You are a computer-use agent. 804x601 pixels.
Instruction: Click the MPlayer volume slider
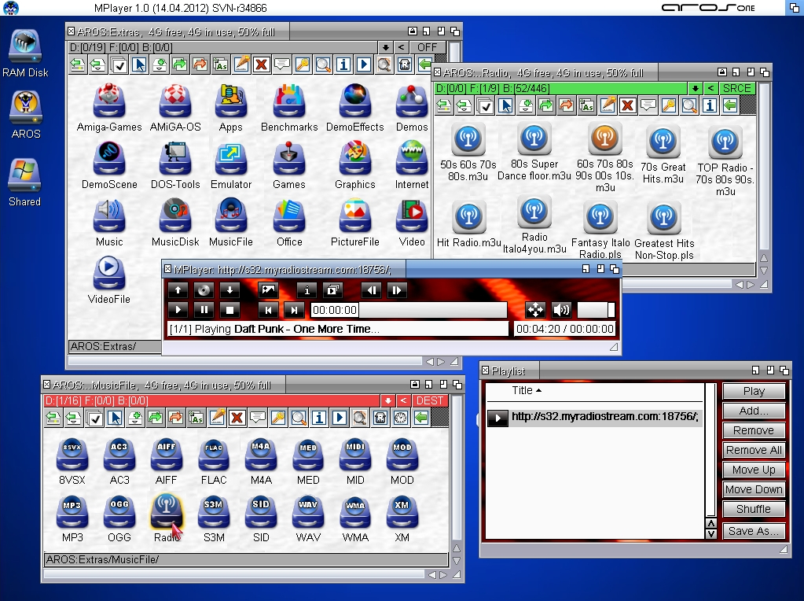tap(596, 310)
